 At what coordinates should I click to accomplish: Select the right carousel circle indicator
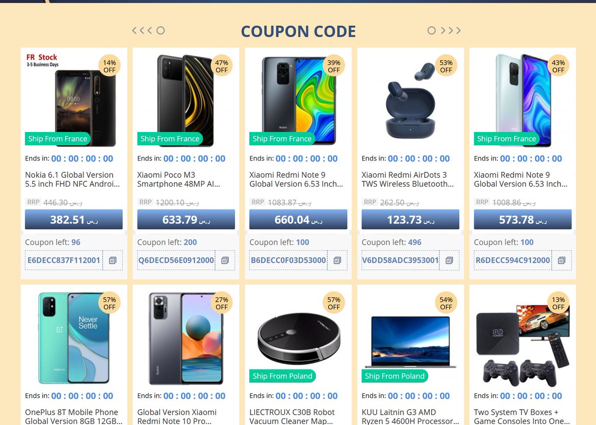432,30
